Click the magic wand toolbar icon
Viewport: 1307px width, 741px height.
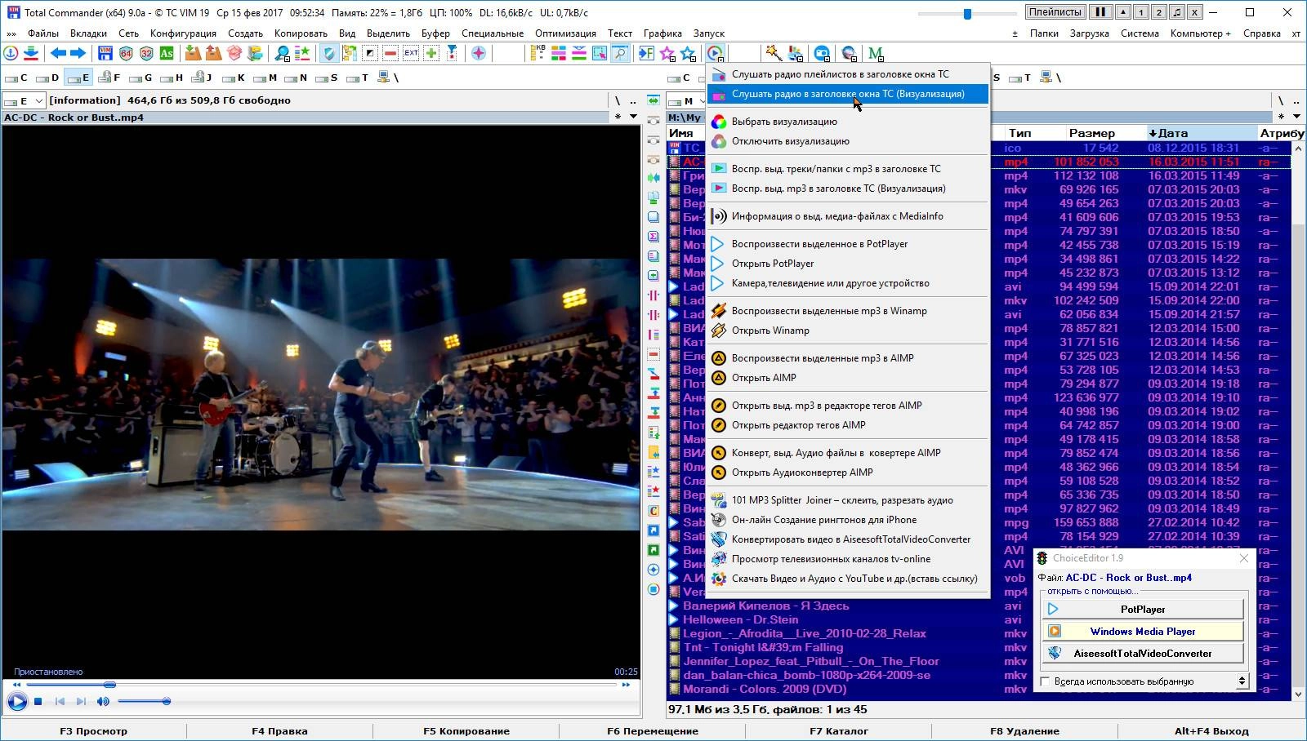click(x=773, y=53)
